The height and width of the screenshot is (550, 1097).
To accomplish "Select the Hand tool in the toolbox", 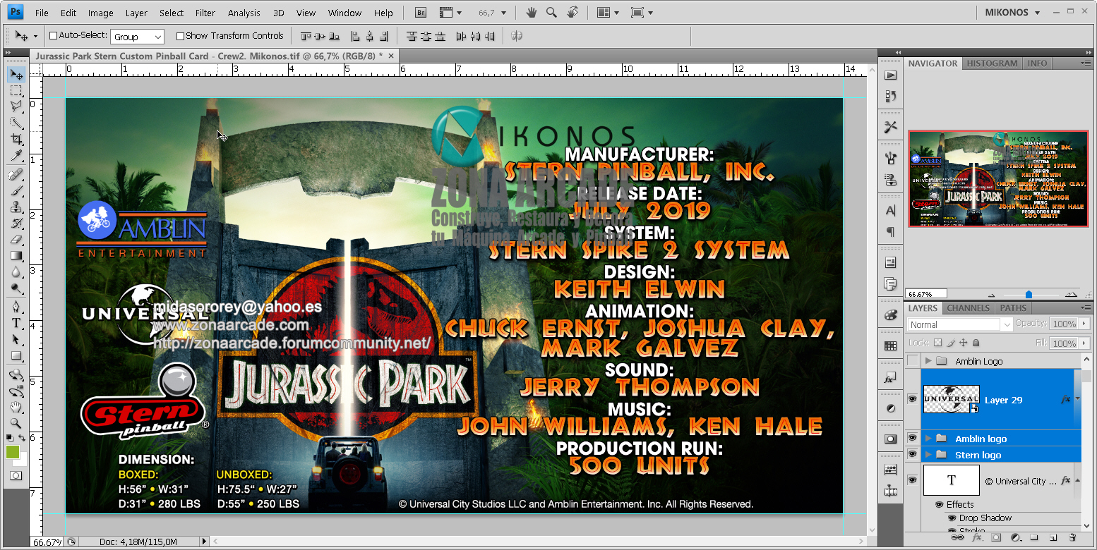I will point(16,408).
